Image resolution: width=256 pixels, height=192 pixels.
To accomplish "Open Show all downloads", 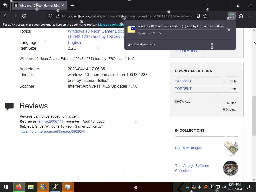I will (x=141, y=44).
